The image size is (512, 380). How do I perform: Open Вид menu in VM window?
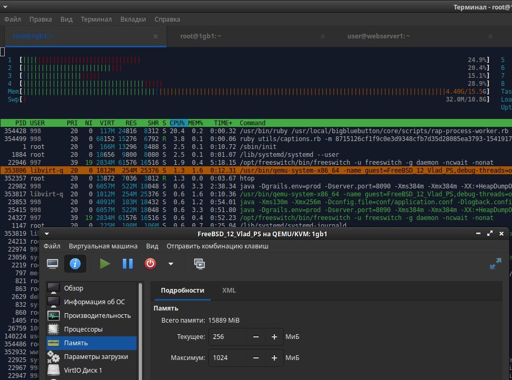point(152,246)
